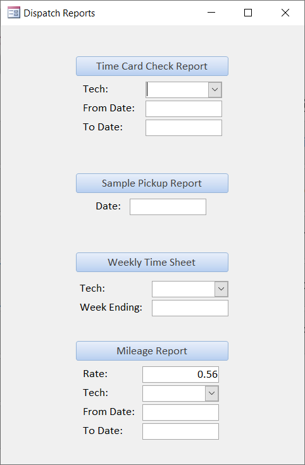Launch the Mileage Report
Screen dimensions: 305x465
tap(152, 351)
